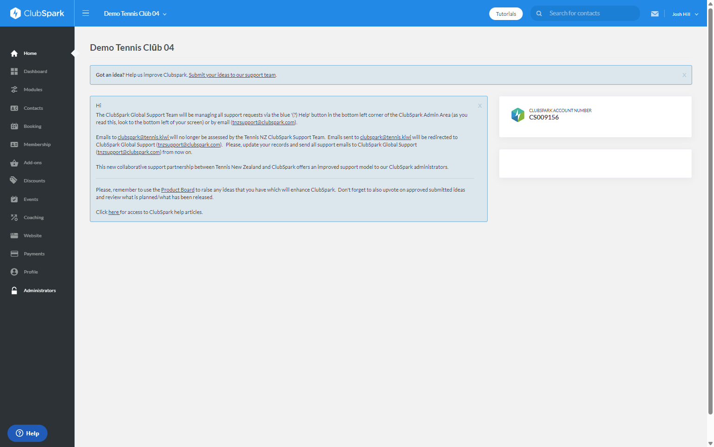Screen dimensions: 714x447
Task: Open the Modules menu item
Action: click(33, 90)
